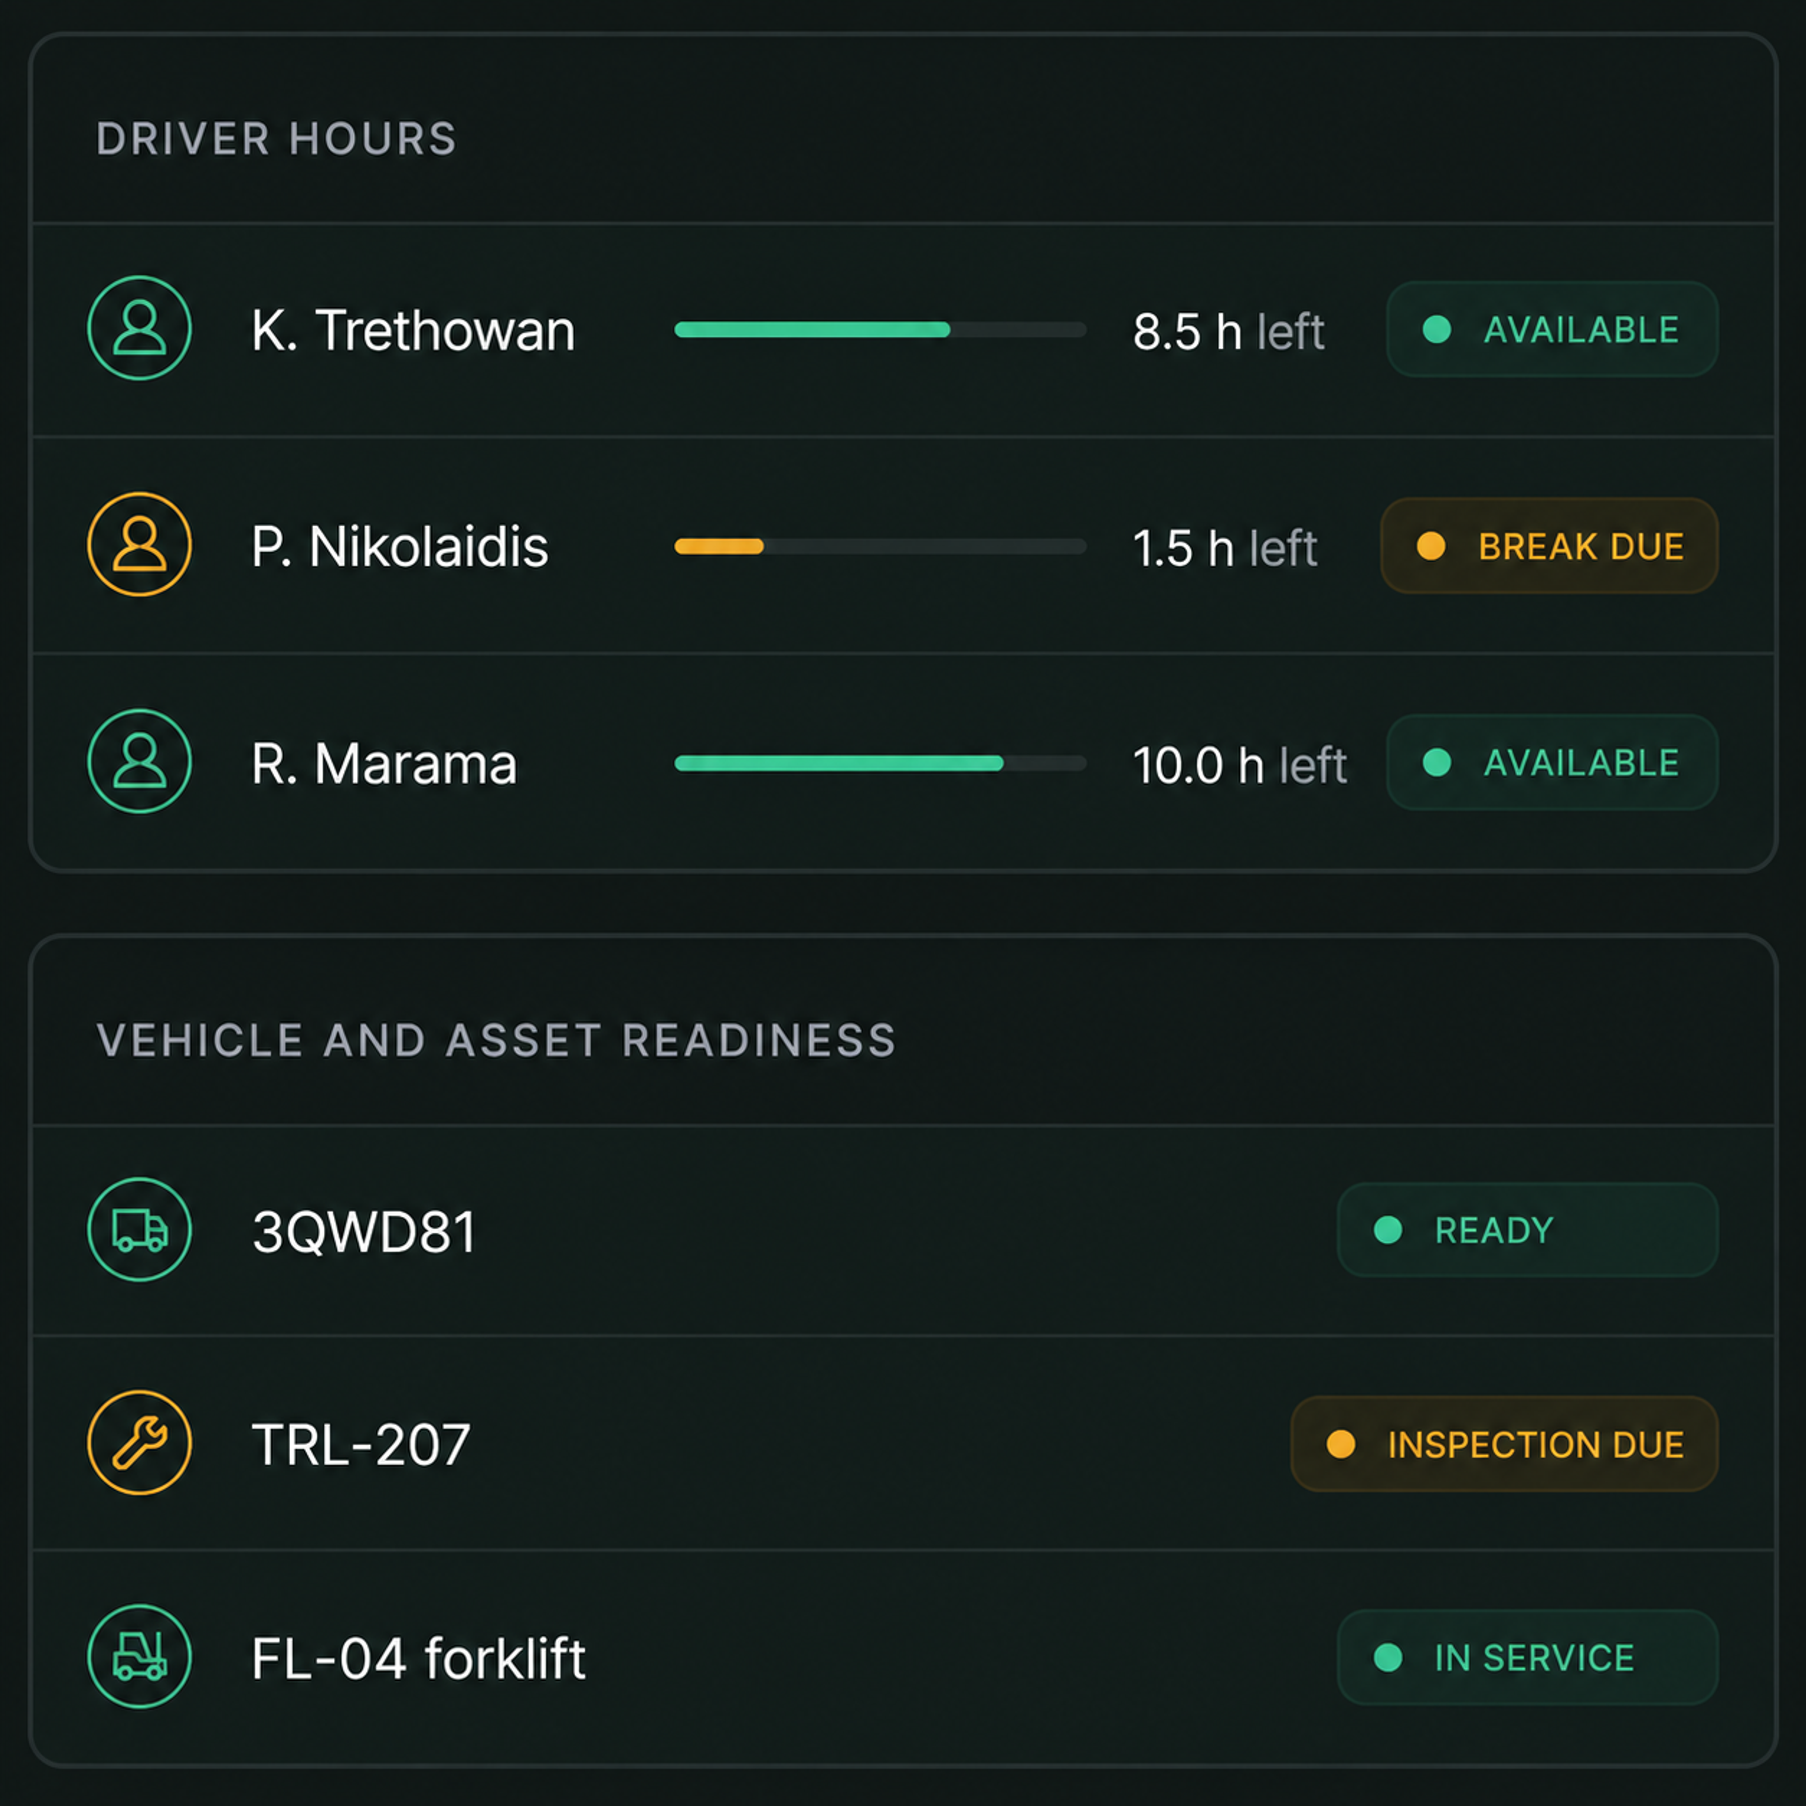Click the 10.0 h left value

coord(1240,765)
